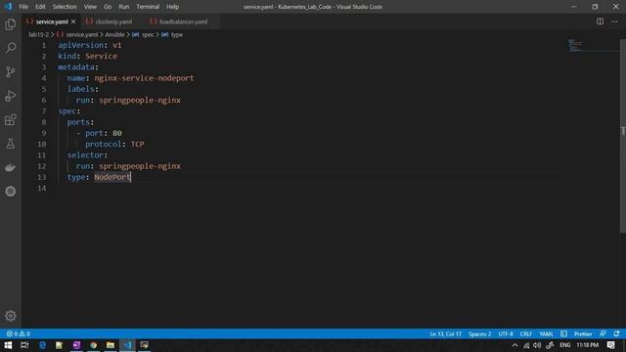The image size is (626, 352).
Task: Change encoding via UTF-8
Action: pos(506,333)
